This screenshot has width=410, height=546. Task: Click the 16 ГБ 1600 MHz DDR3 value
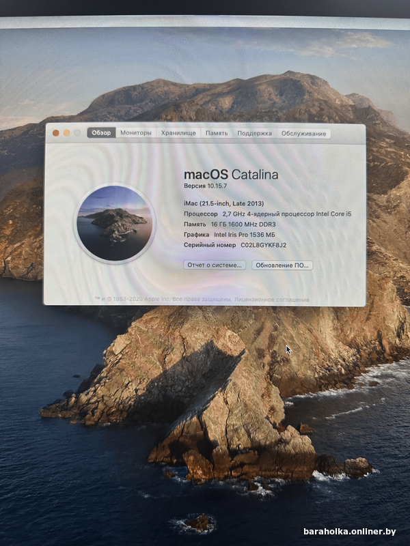(243, 225)
